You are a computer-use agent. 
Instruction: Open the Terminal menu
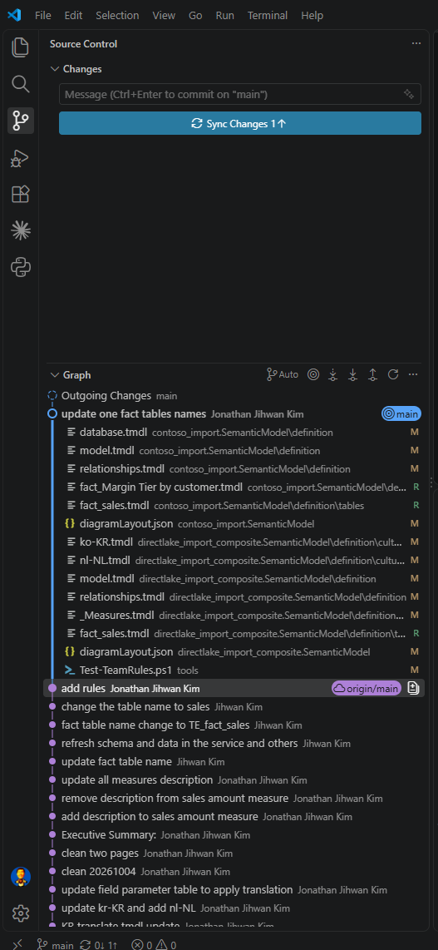[268, 15]
